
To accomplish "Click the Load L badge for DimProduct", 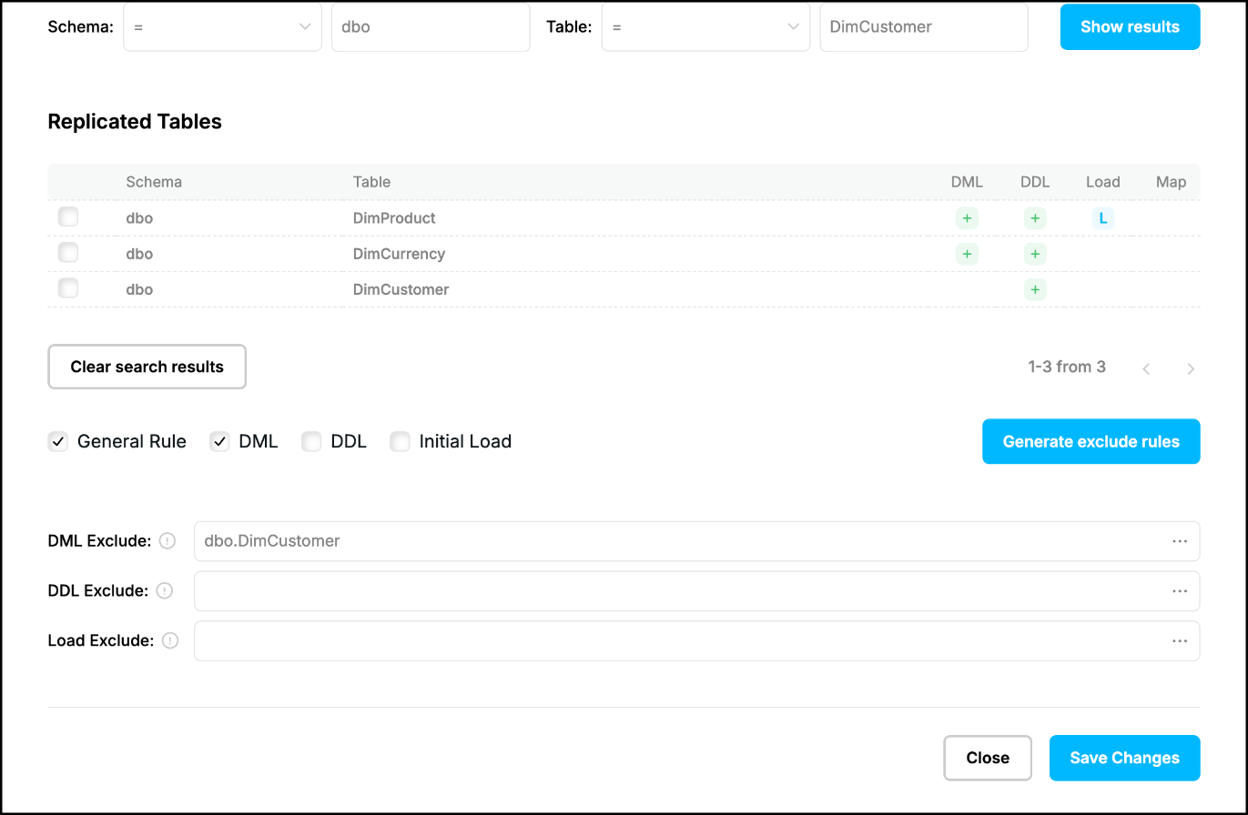I will [1103, 218].
